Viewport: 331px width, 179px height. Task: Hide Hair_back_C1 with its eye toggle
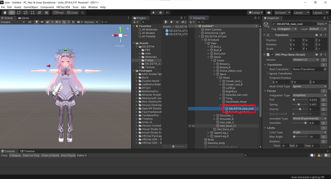189,126
